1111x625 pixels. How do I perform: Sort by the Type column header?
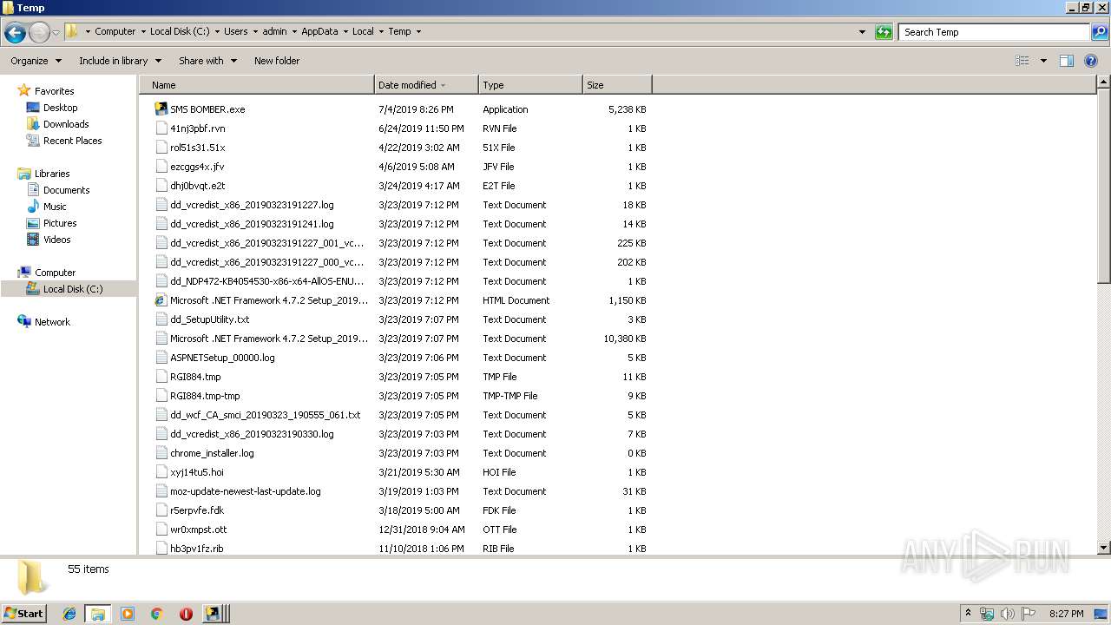(x=530, y=85)
